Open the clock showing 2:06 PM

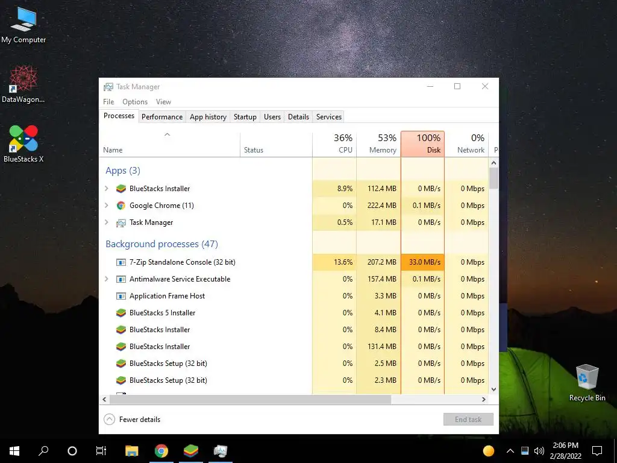565,451
